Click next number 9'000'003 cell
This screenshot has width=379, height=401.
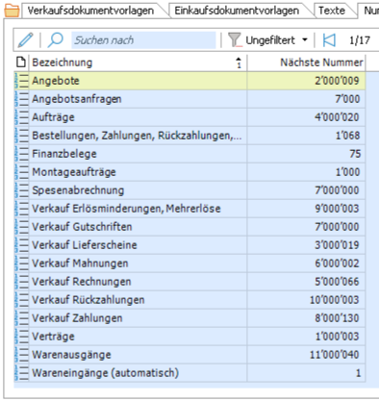(x=306, y=209)
